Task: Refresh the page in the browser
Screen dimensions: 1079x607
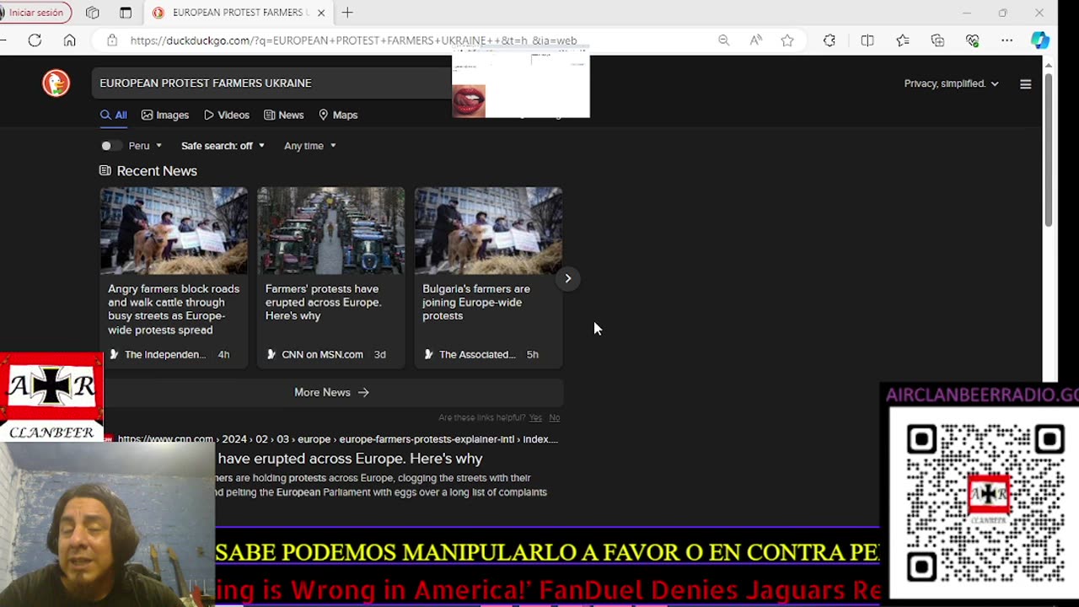Action: point(35,40)
